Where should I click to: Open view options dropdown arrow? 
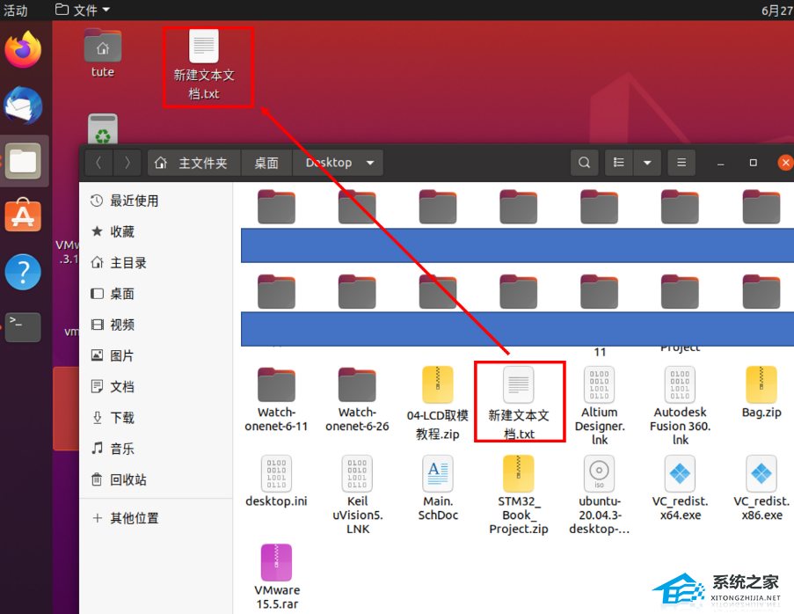[x=647, y=163]
